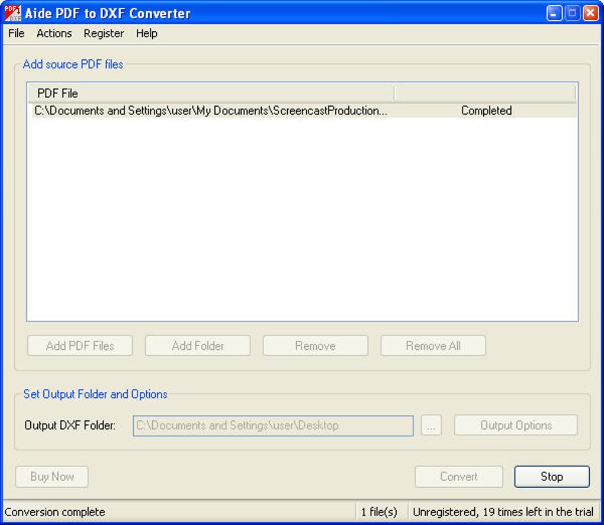Click the 'Output DXF Folder:' label
This screenshot has height=525, width=604.
coord(70,426)
